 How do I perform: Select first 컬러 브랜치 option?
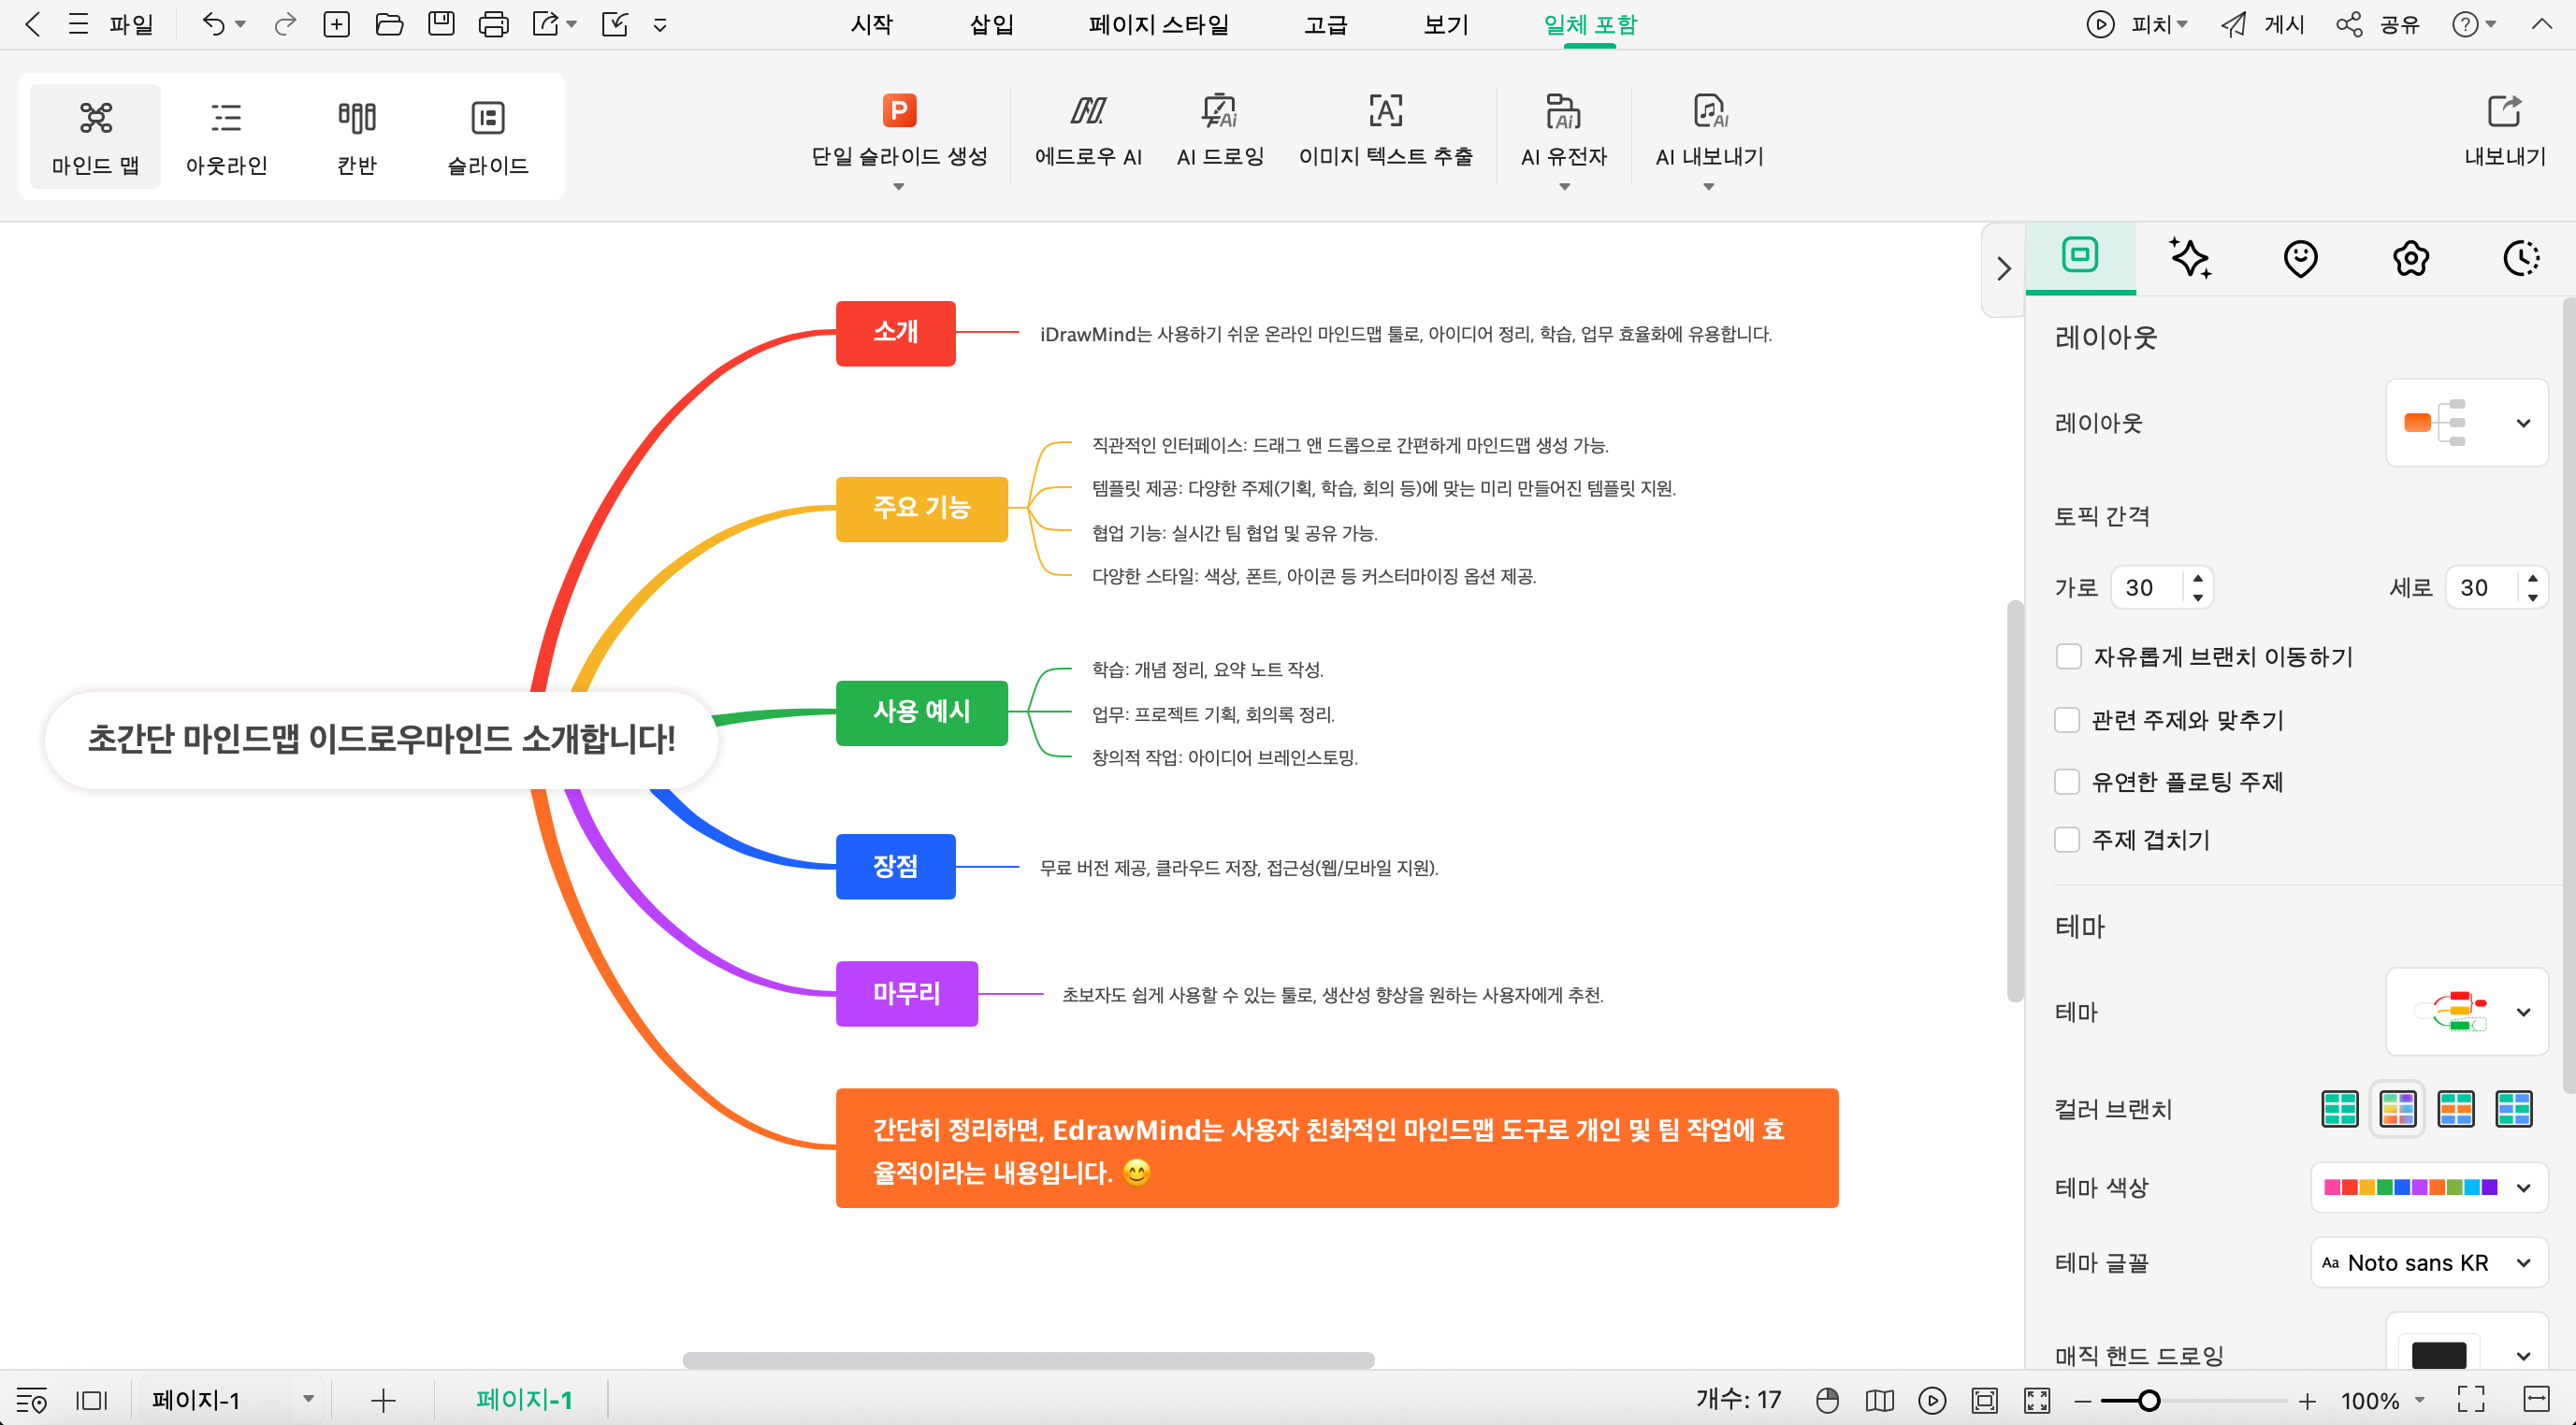2339,1108
